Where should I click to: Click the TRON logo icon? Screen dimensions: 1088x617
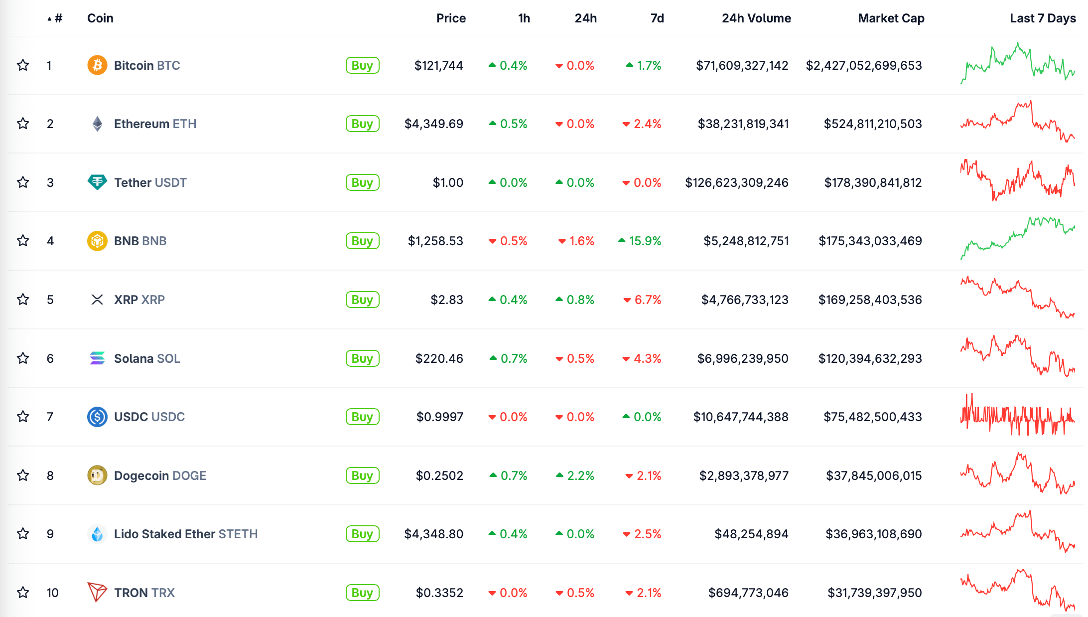tap(97, 592)
